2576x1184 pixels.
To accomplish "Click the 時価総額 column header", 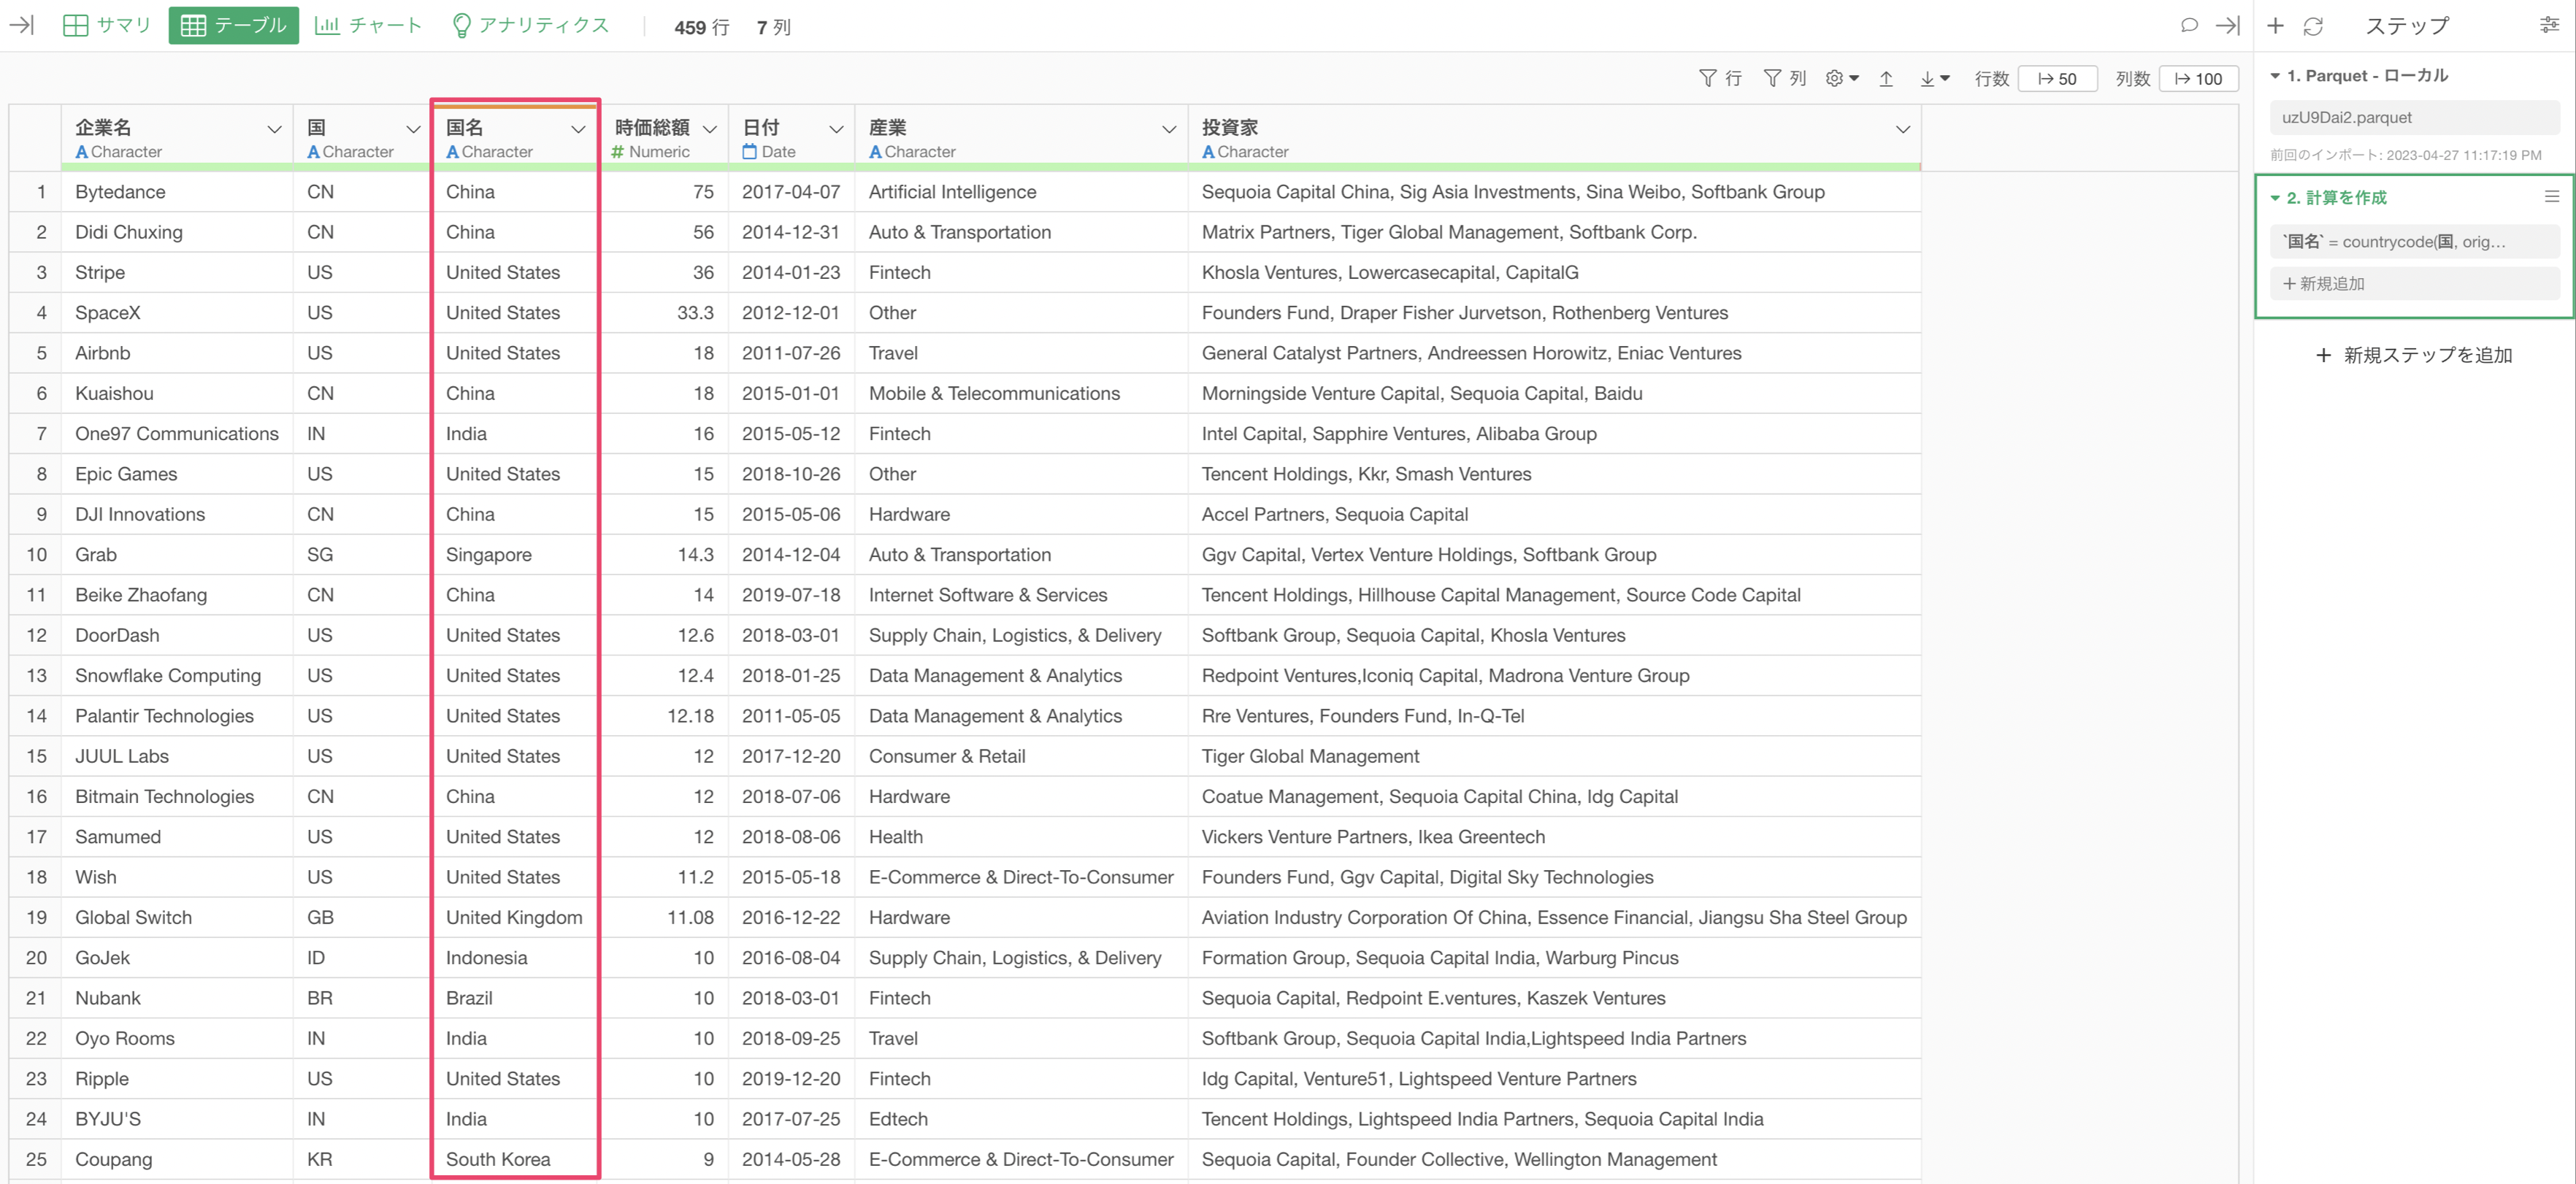I will [664, 138].
